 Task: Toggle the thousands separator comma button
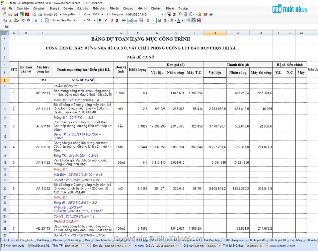pos(154,20)
